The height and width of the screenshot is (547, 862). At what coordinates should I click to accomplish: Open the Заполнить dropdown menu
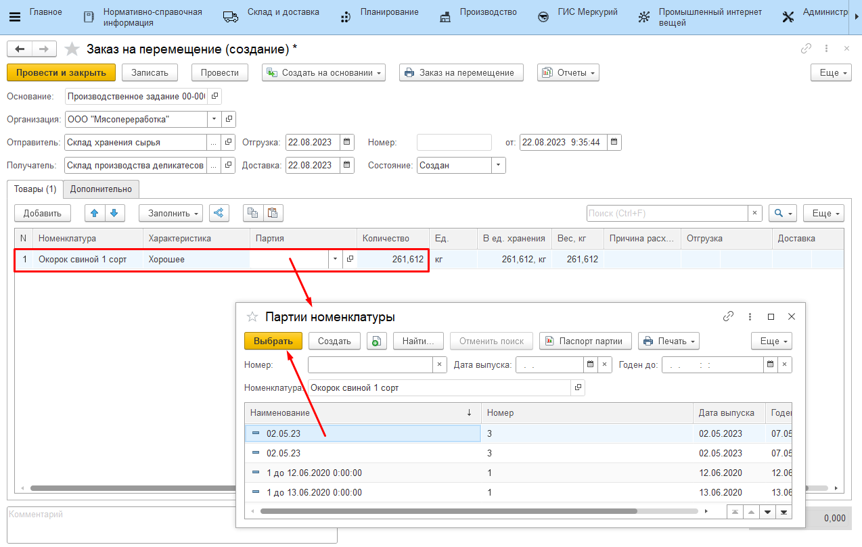pyautogui.click(x=171, y=213)
